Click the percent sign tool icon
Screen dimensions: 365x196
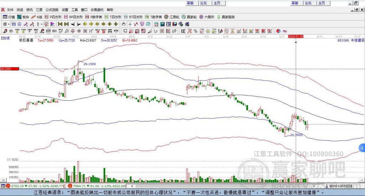pos(196,31)
